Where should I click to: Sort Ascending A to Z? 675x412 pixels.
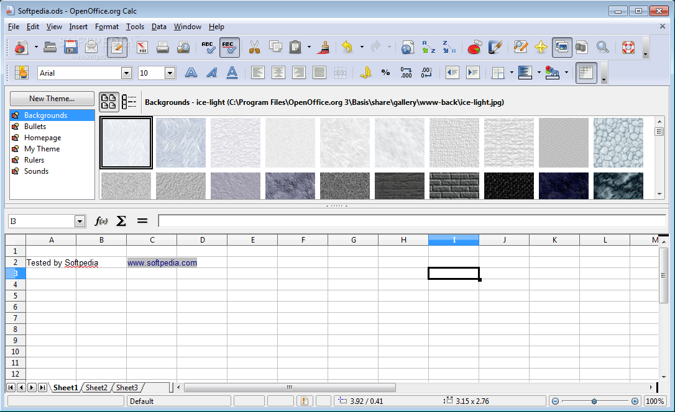click(x=428, y=47)
